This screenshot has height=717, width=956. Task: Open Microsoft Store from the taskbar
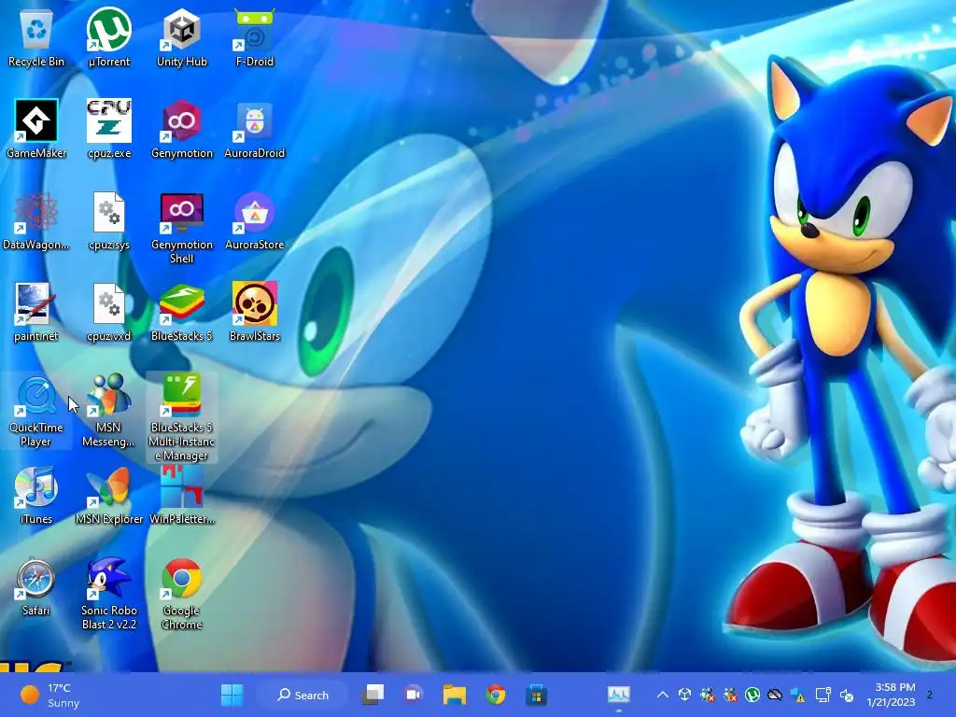coord(537,695)
